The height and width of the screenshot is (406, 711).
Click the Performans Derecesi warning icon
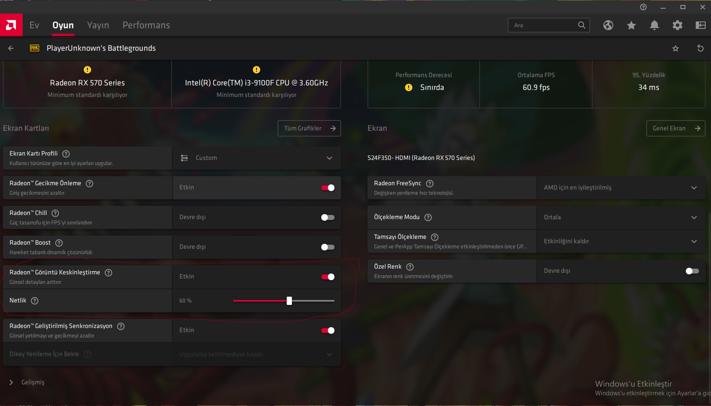click(x=409, y=87)
